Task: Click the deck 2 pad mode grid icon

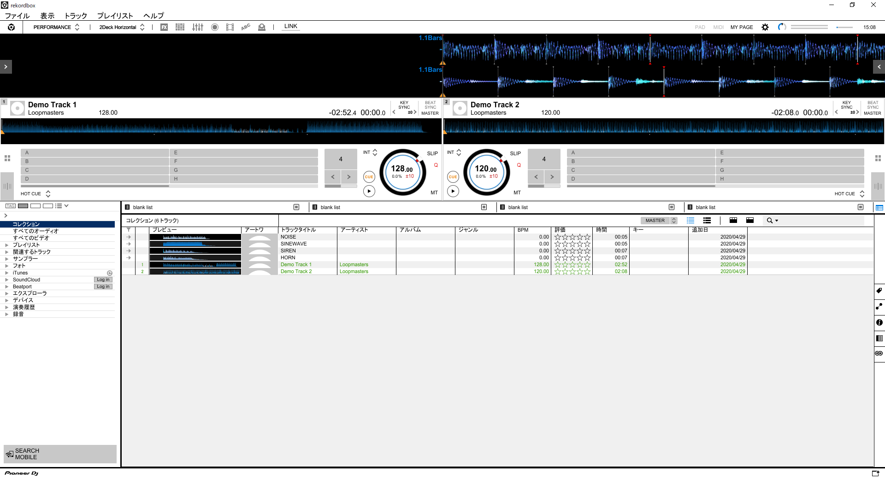Action: pos(878,158)
